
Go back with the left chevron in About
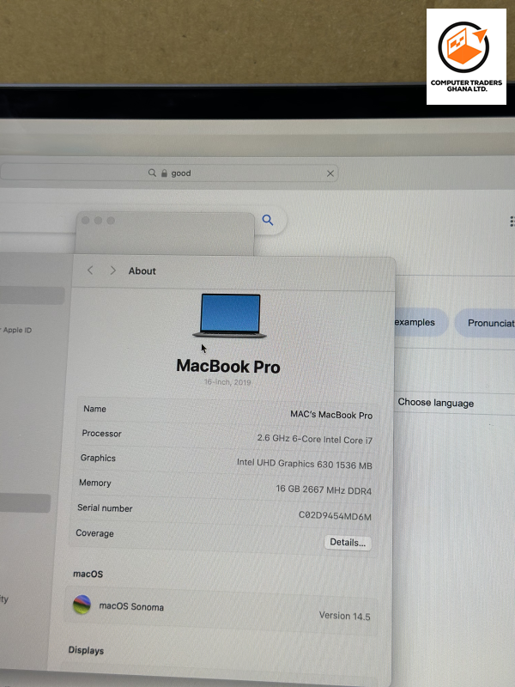click(x=90, y=271)
